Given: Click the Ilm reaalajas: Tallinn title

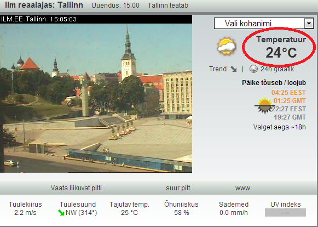Looking at the screenshot, I should 44,5.
